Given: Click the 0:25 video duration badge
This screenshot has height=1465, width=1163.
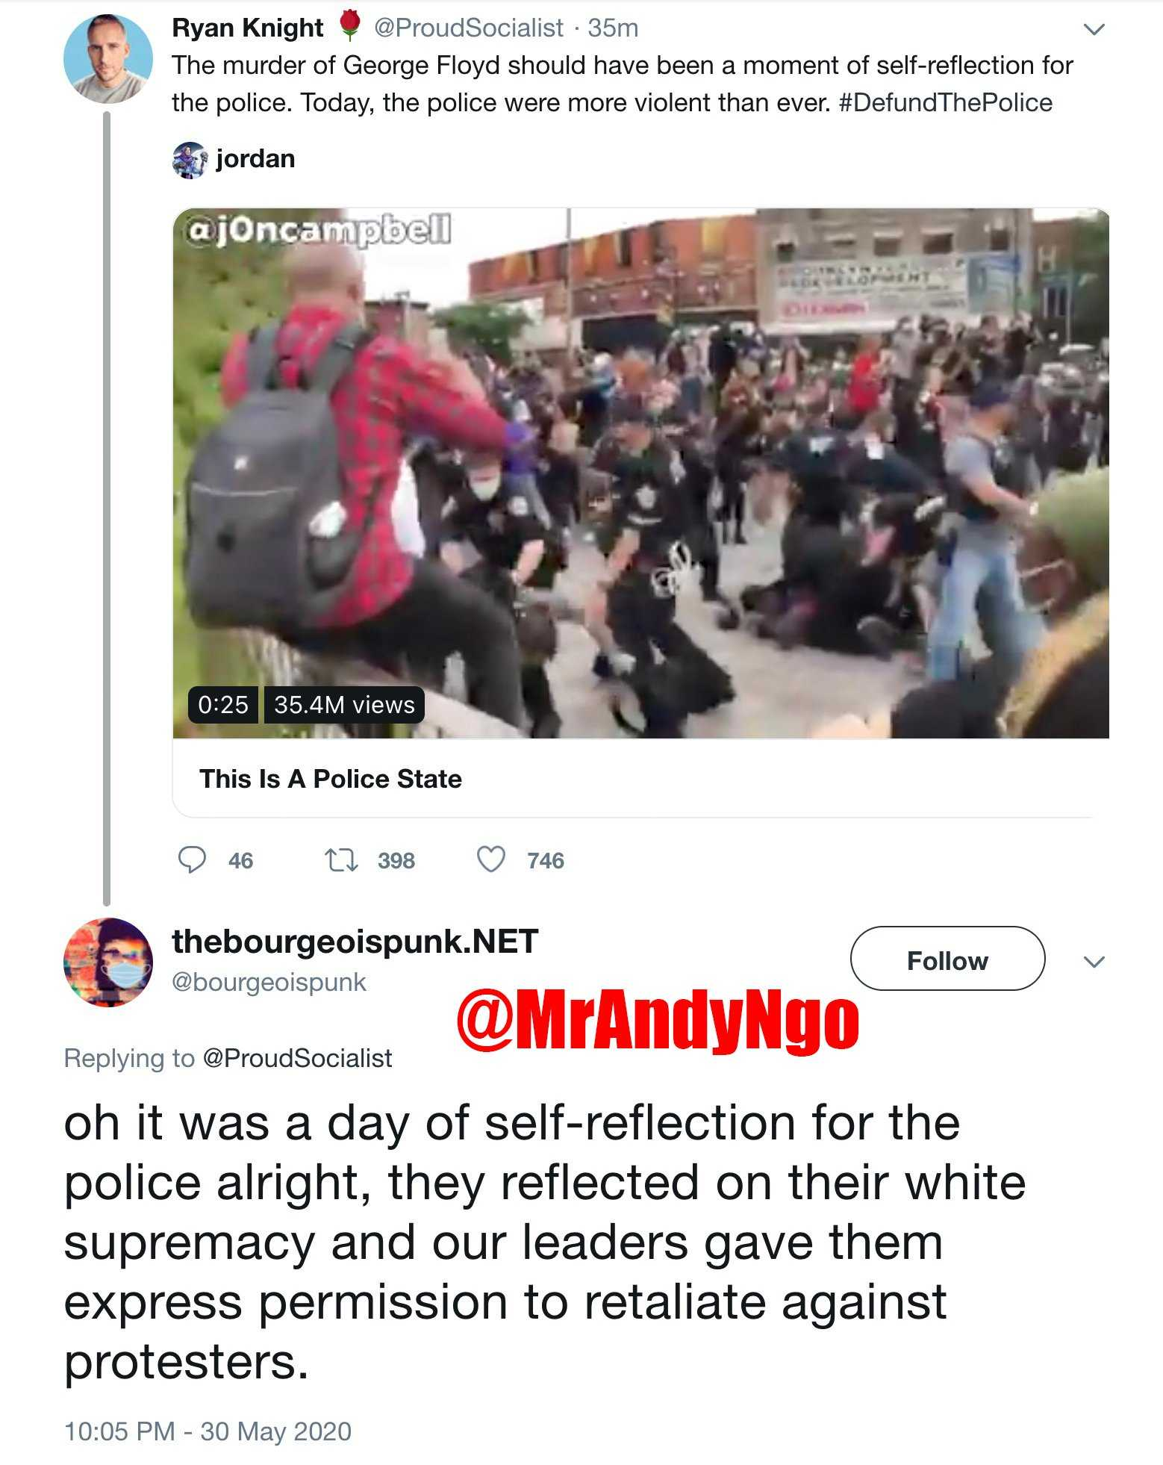Looking at the screenshot, I should pos(223,705).
